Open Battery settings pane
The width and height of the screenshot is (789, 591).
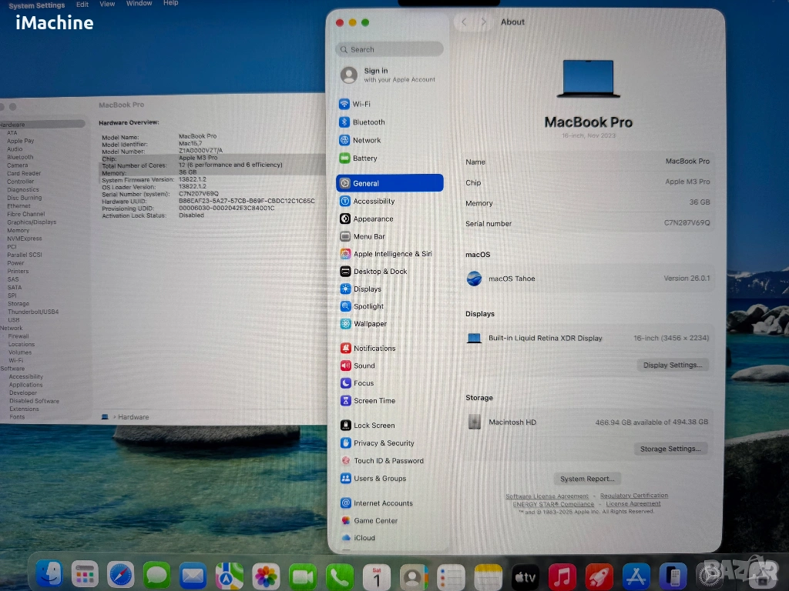click(x=364, y=159)
